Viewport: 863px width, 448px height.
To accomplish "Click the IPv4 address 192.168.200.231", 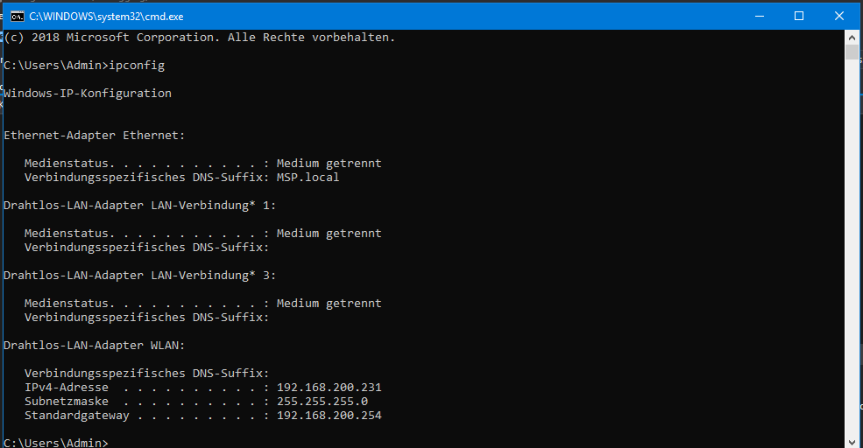I will (x=329, y=388).
